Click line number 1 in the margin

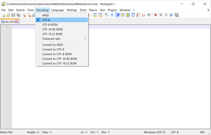pyautogui.click(x=6, y=27)
